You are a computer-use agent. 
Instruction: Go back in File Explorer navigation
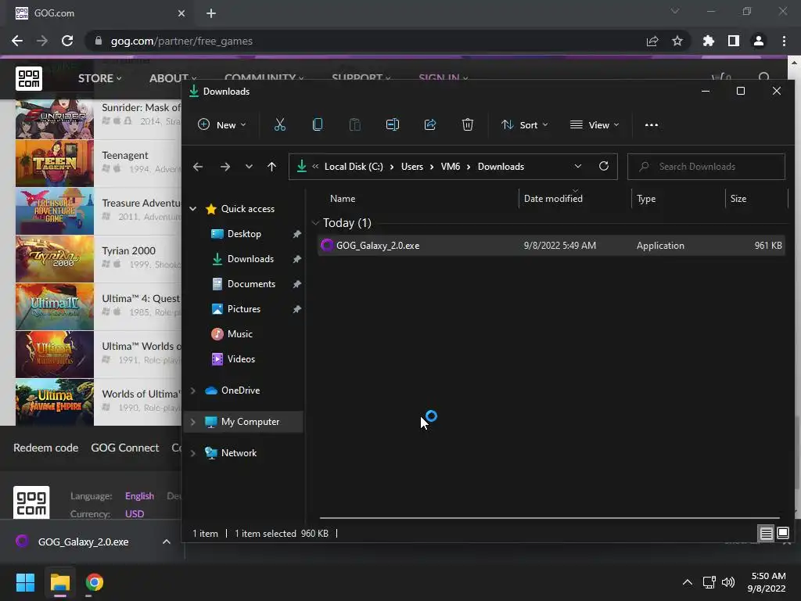tap(198, 167)
